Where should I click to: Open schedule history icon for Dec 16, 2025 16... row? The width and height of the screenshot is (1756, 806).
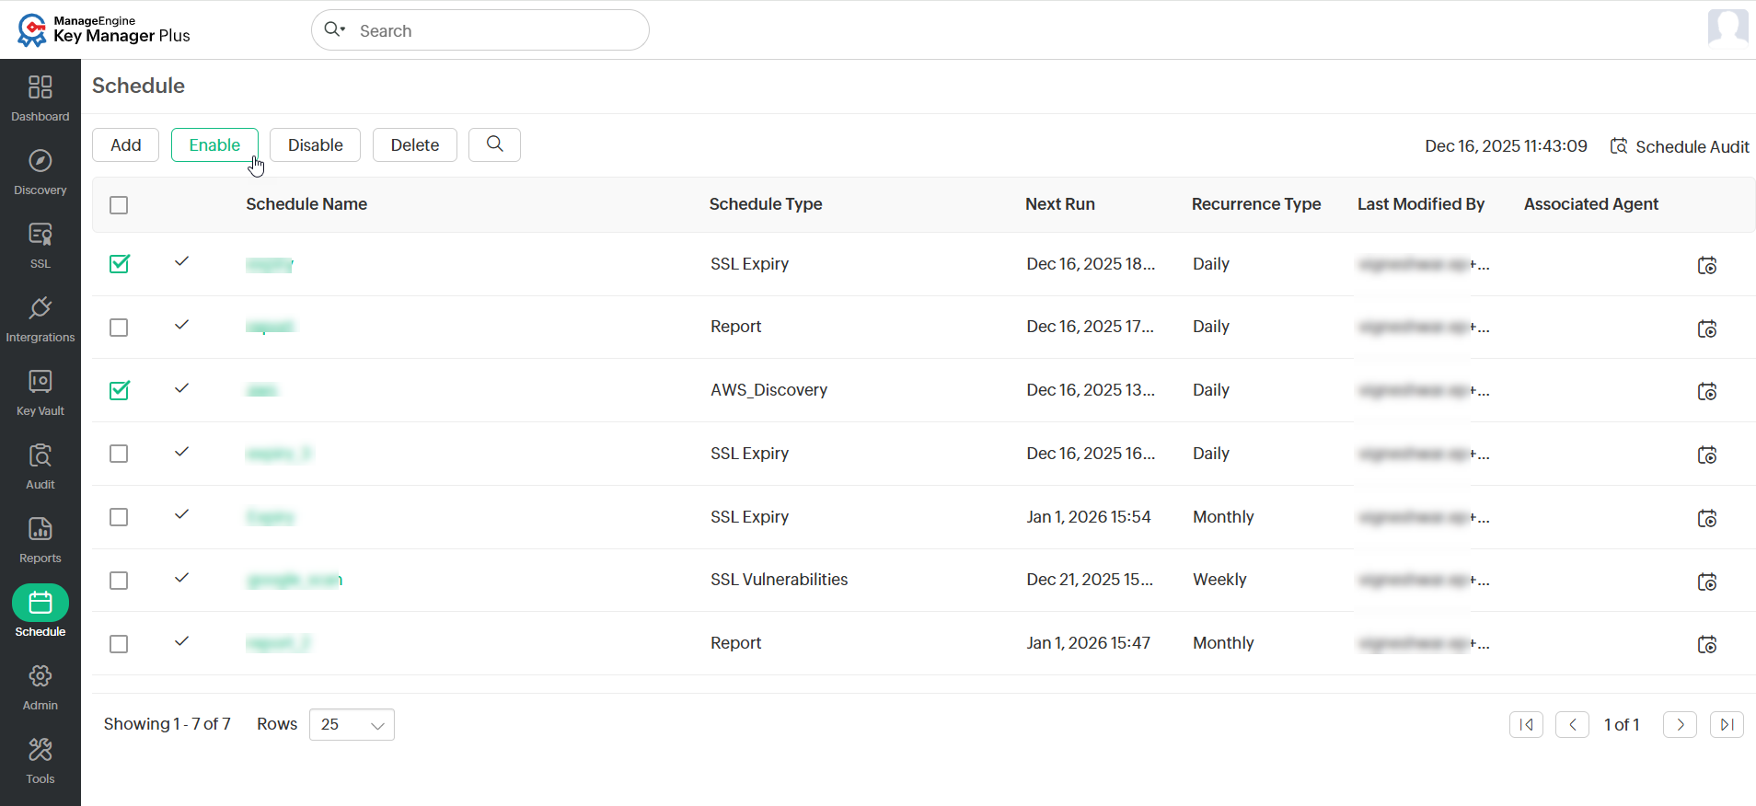click(1706, 455)
